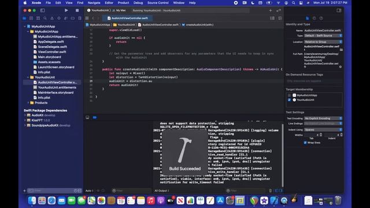
Task: Open the Debug menu
Action: 138,3
